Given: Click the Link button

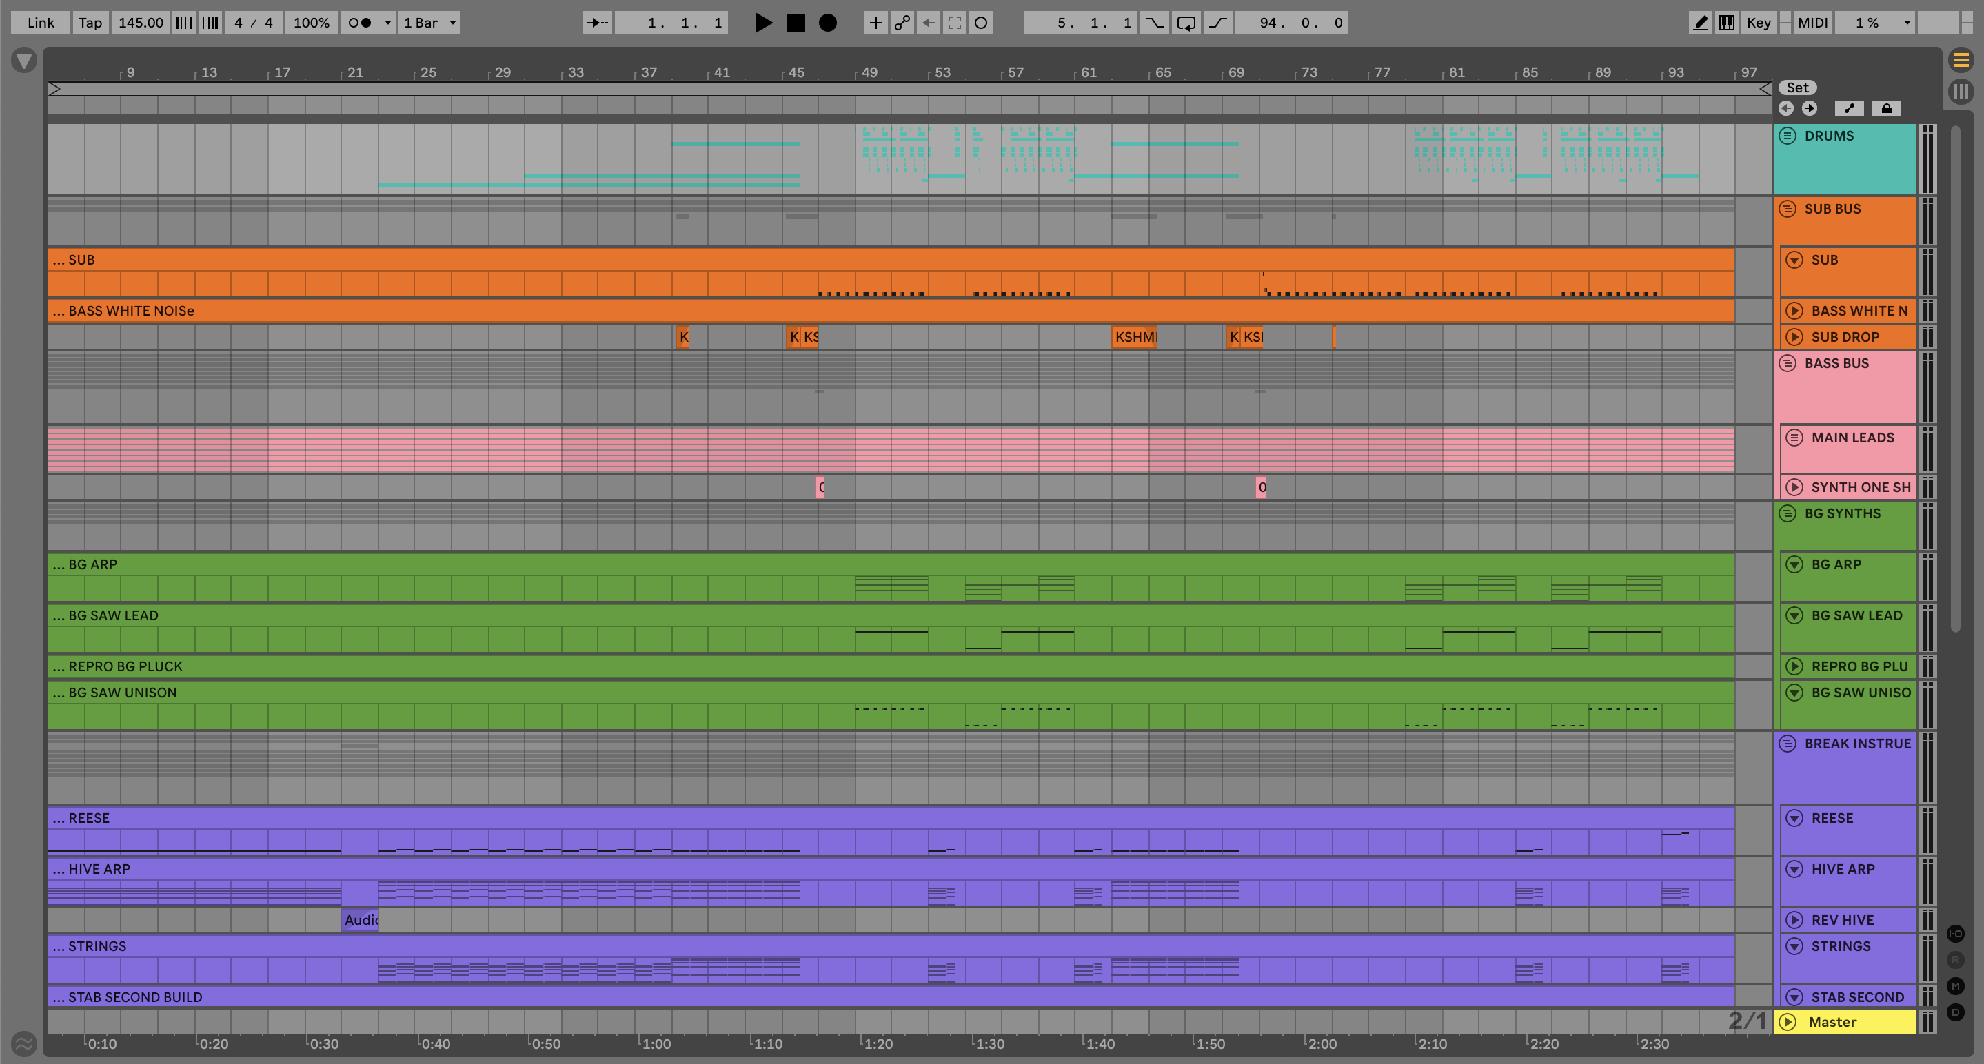Looking at the screenshot, I should point(40,22).
